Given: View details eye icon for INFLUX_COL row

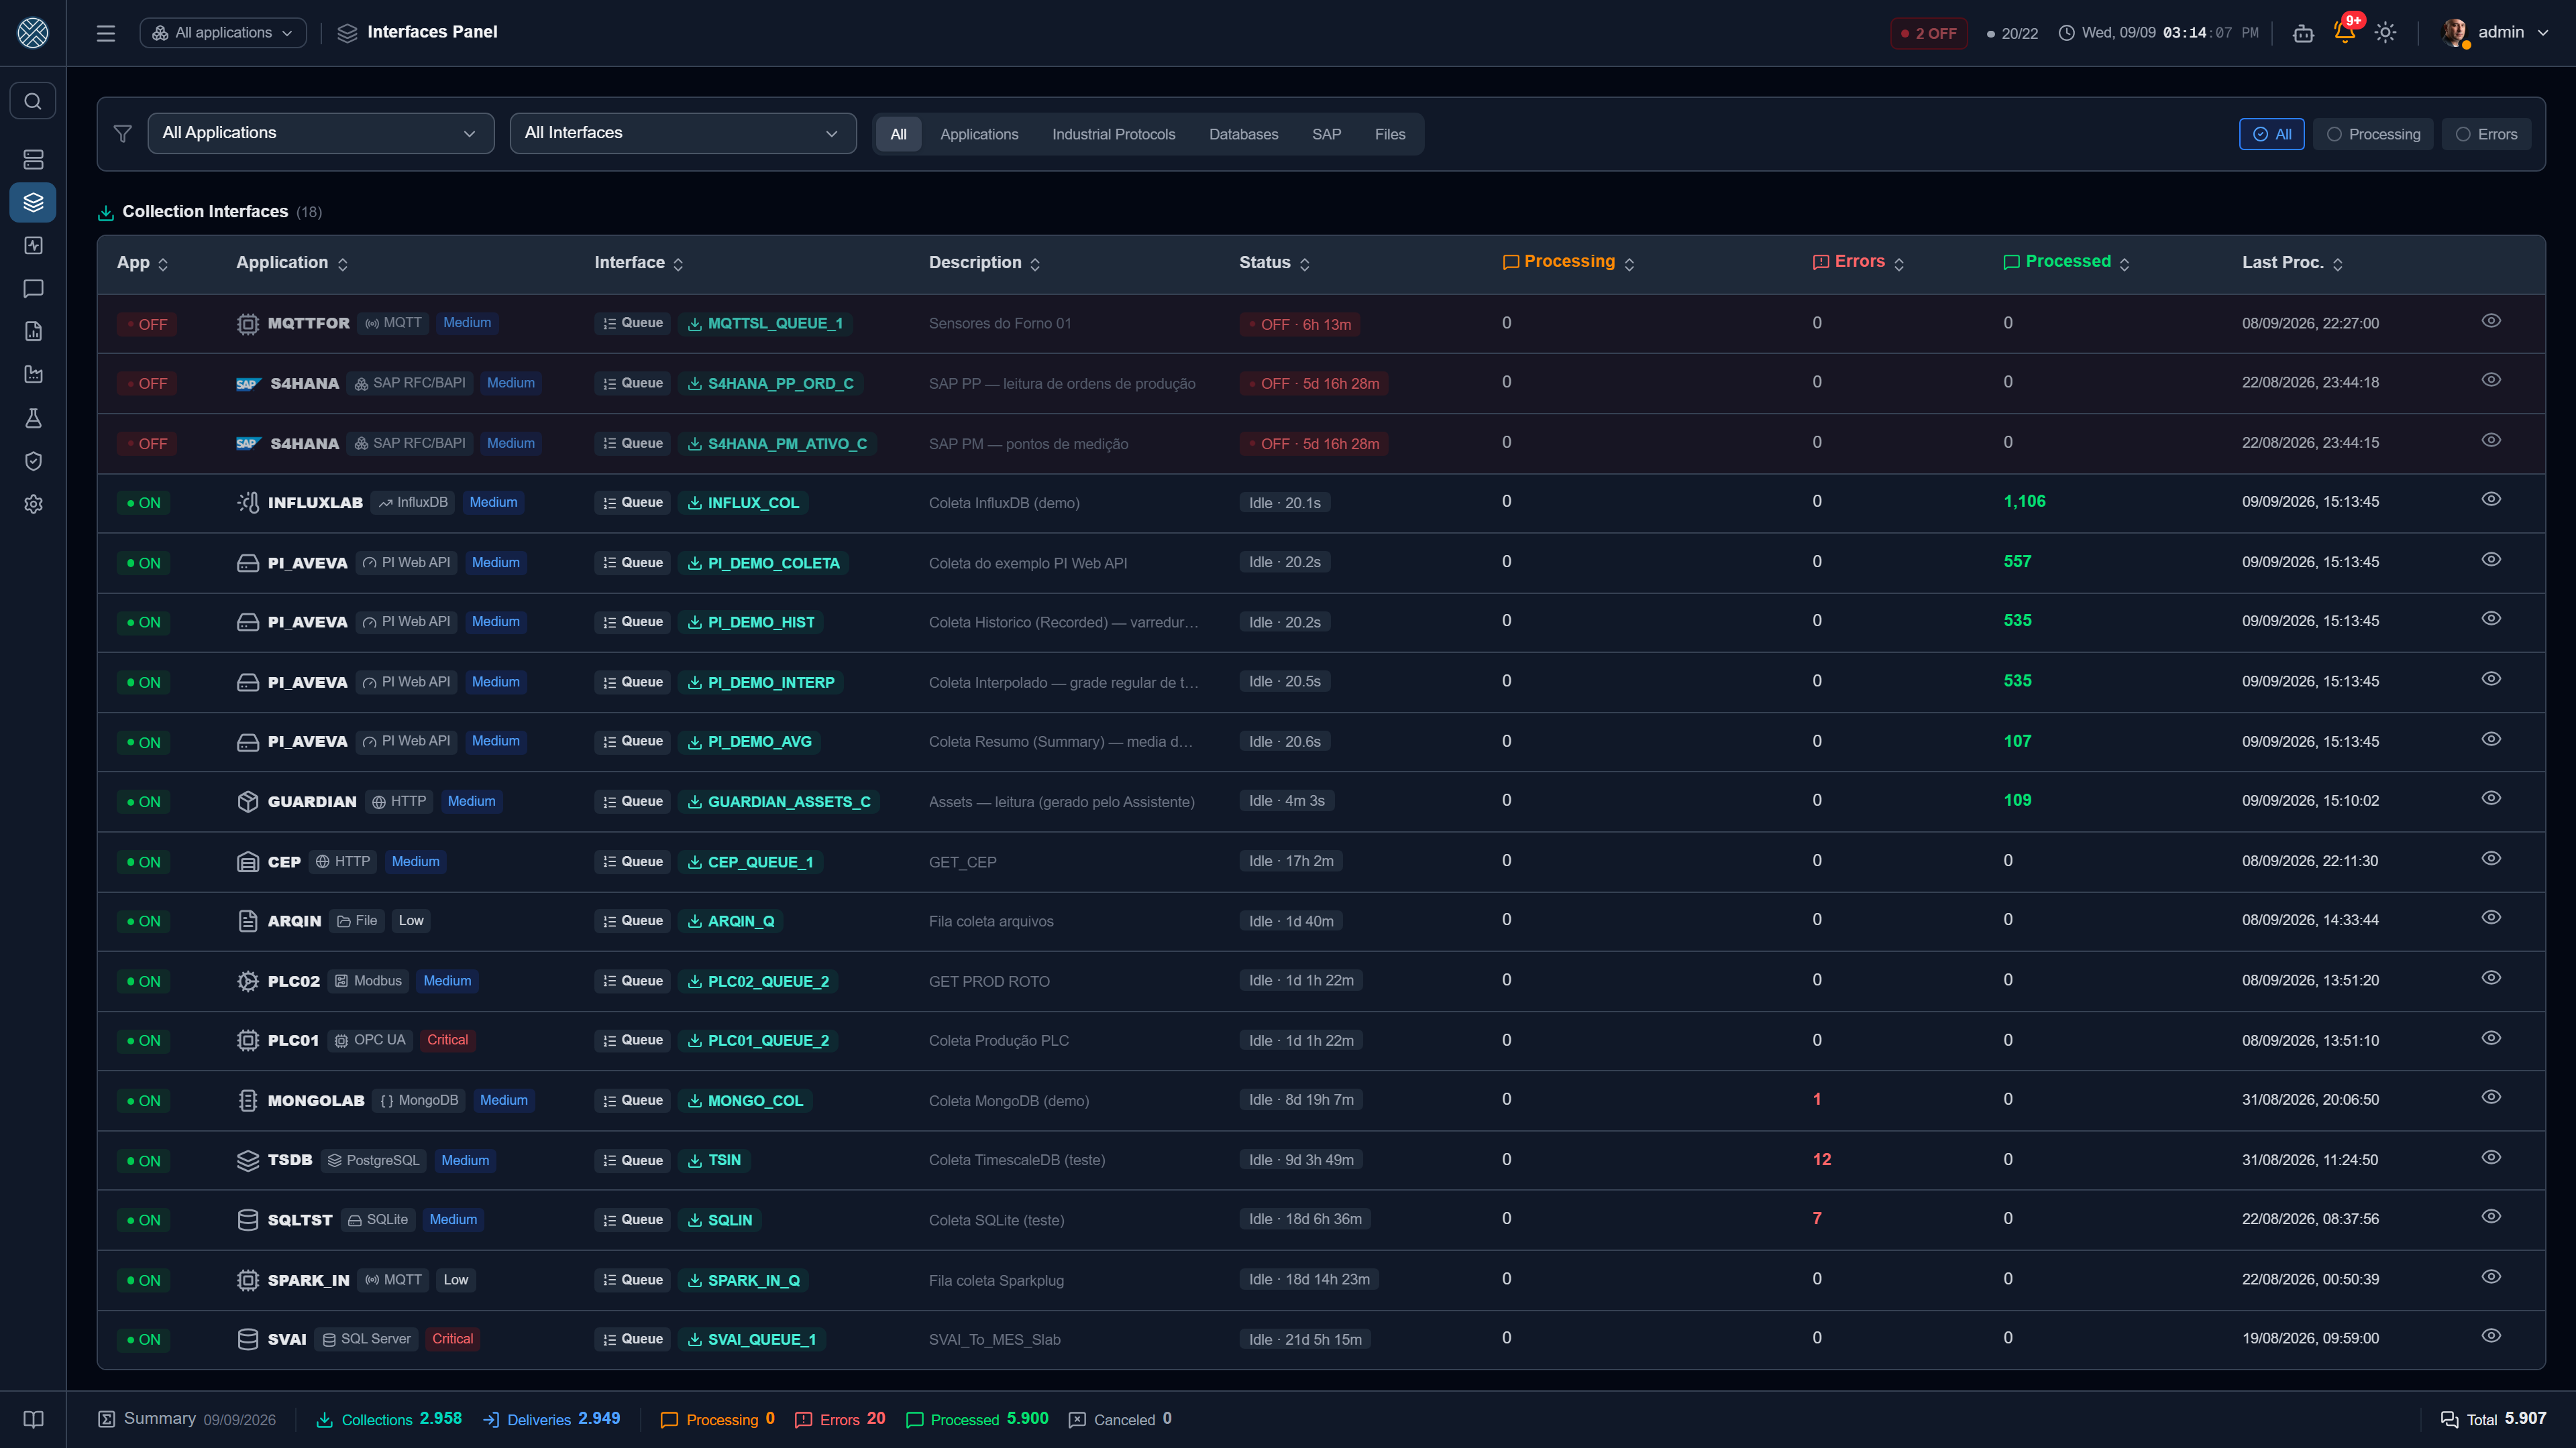Looking at the screenshot, I should [2491, 499].
